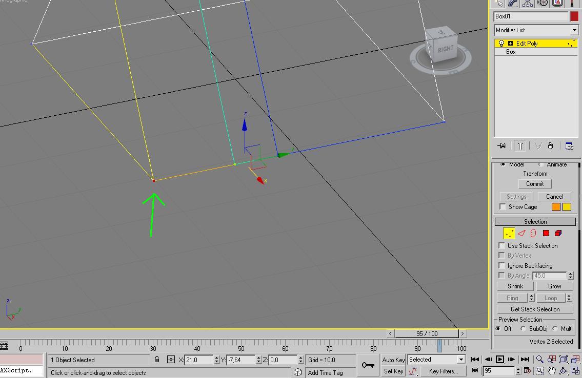
Task: Open the Modify command panel tab
Action: pos(513,4)
